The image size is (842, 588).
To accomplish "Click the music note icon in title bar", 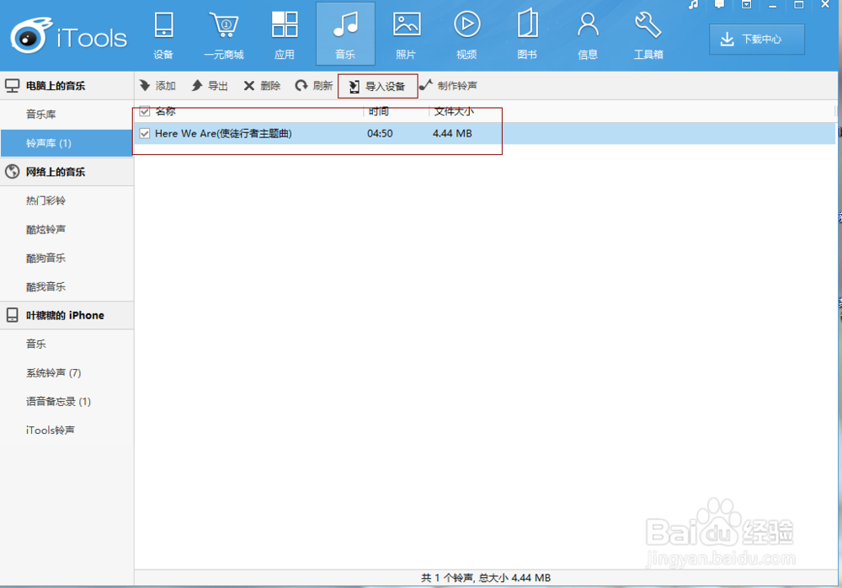I will pyautogui.click(x=694, y=5).
